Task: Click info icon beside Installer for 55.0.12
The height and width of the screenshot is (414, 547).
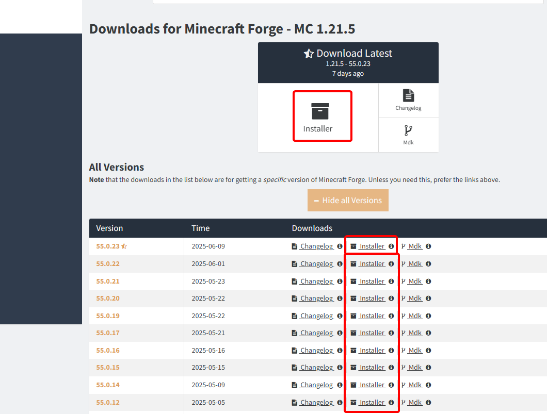Action: 391,402
